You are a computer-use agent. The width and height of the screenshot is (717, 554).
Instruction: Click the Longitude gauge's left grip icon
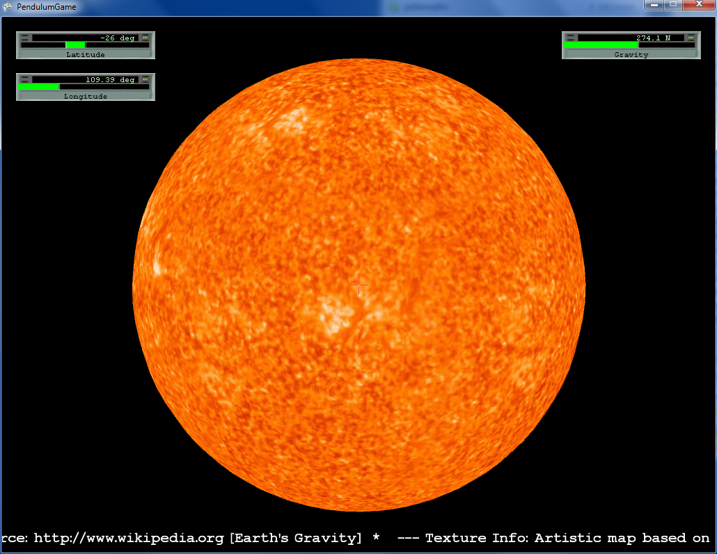(25, 79)
